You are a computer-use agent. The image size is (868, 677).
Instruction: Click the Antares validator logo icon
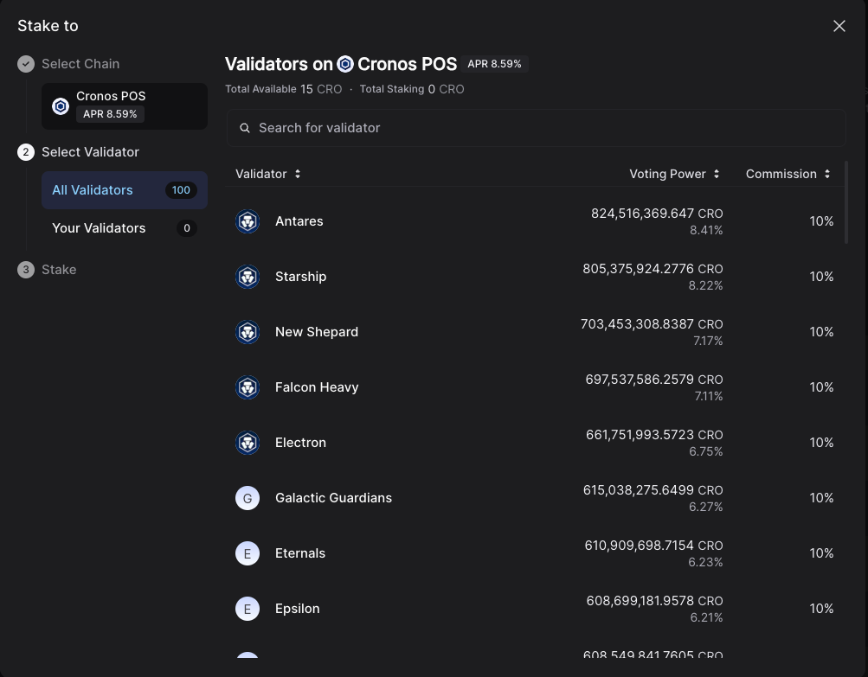click(x=248, y=221)
